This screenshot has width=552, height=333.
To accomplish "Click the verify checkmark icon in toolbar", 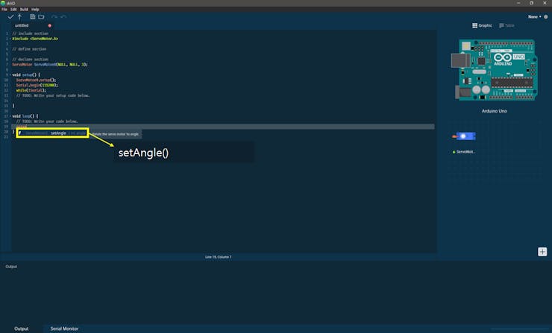I will [x=10, y=16].
